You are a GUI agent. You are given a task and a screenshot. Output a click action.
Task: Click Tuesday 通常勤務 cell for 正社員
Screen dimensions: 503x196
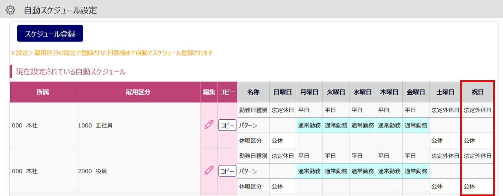coord(336,125)
